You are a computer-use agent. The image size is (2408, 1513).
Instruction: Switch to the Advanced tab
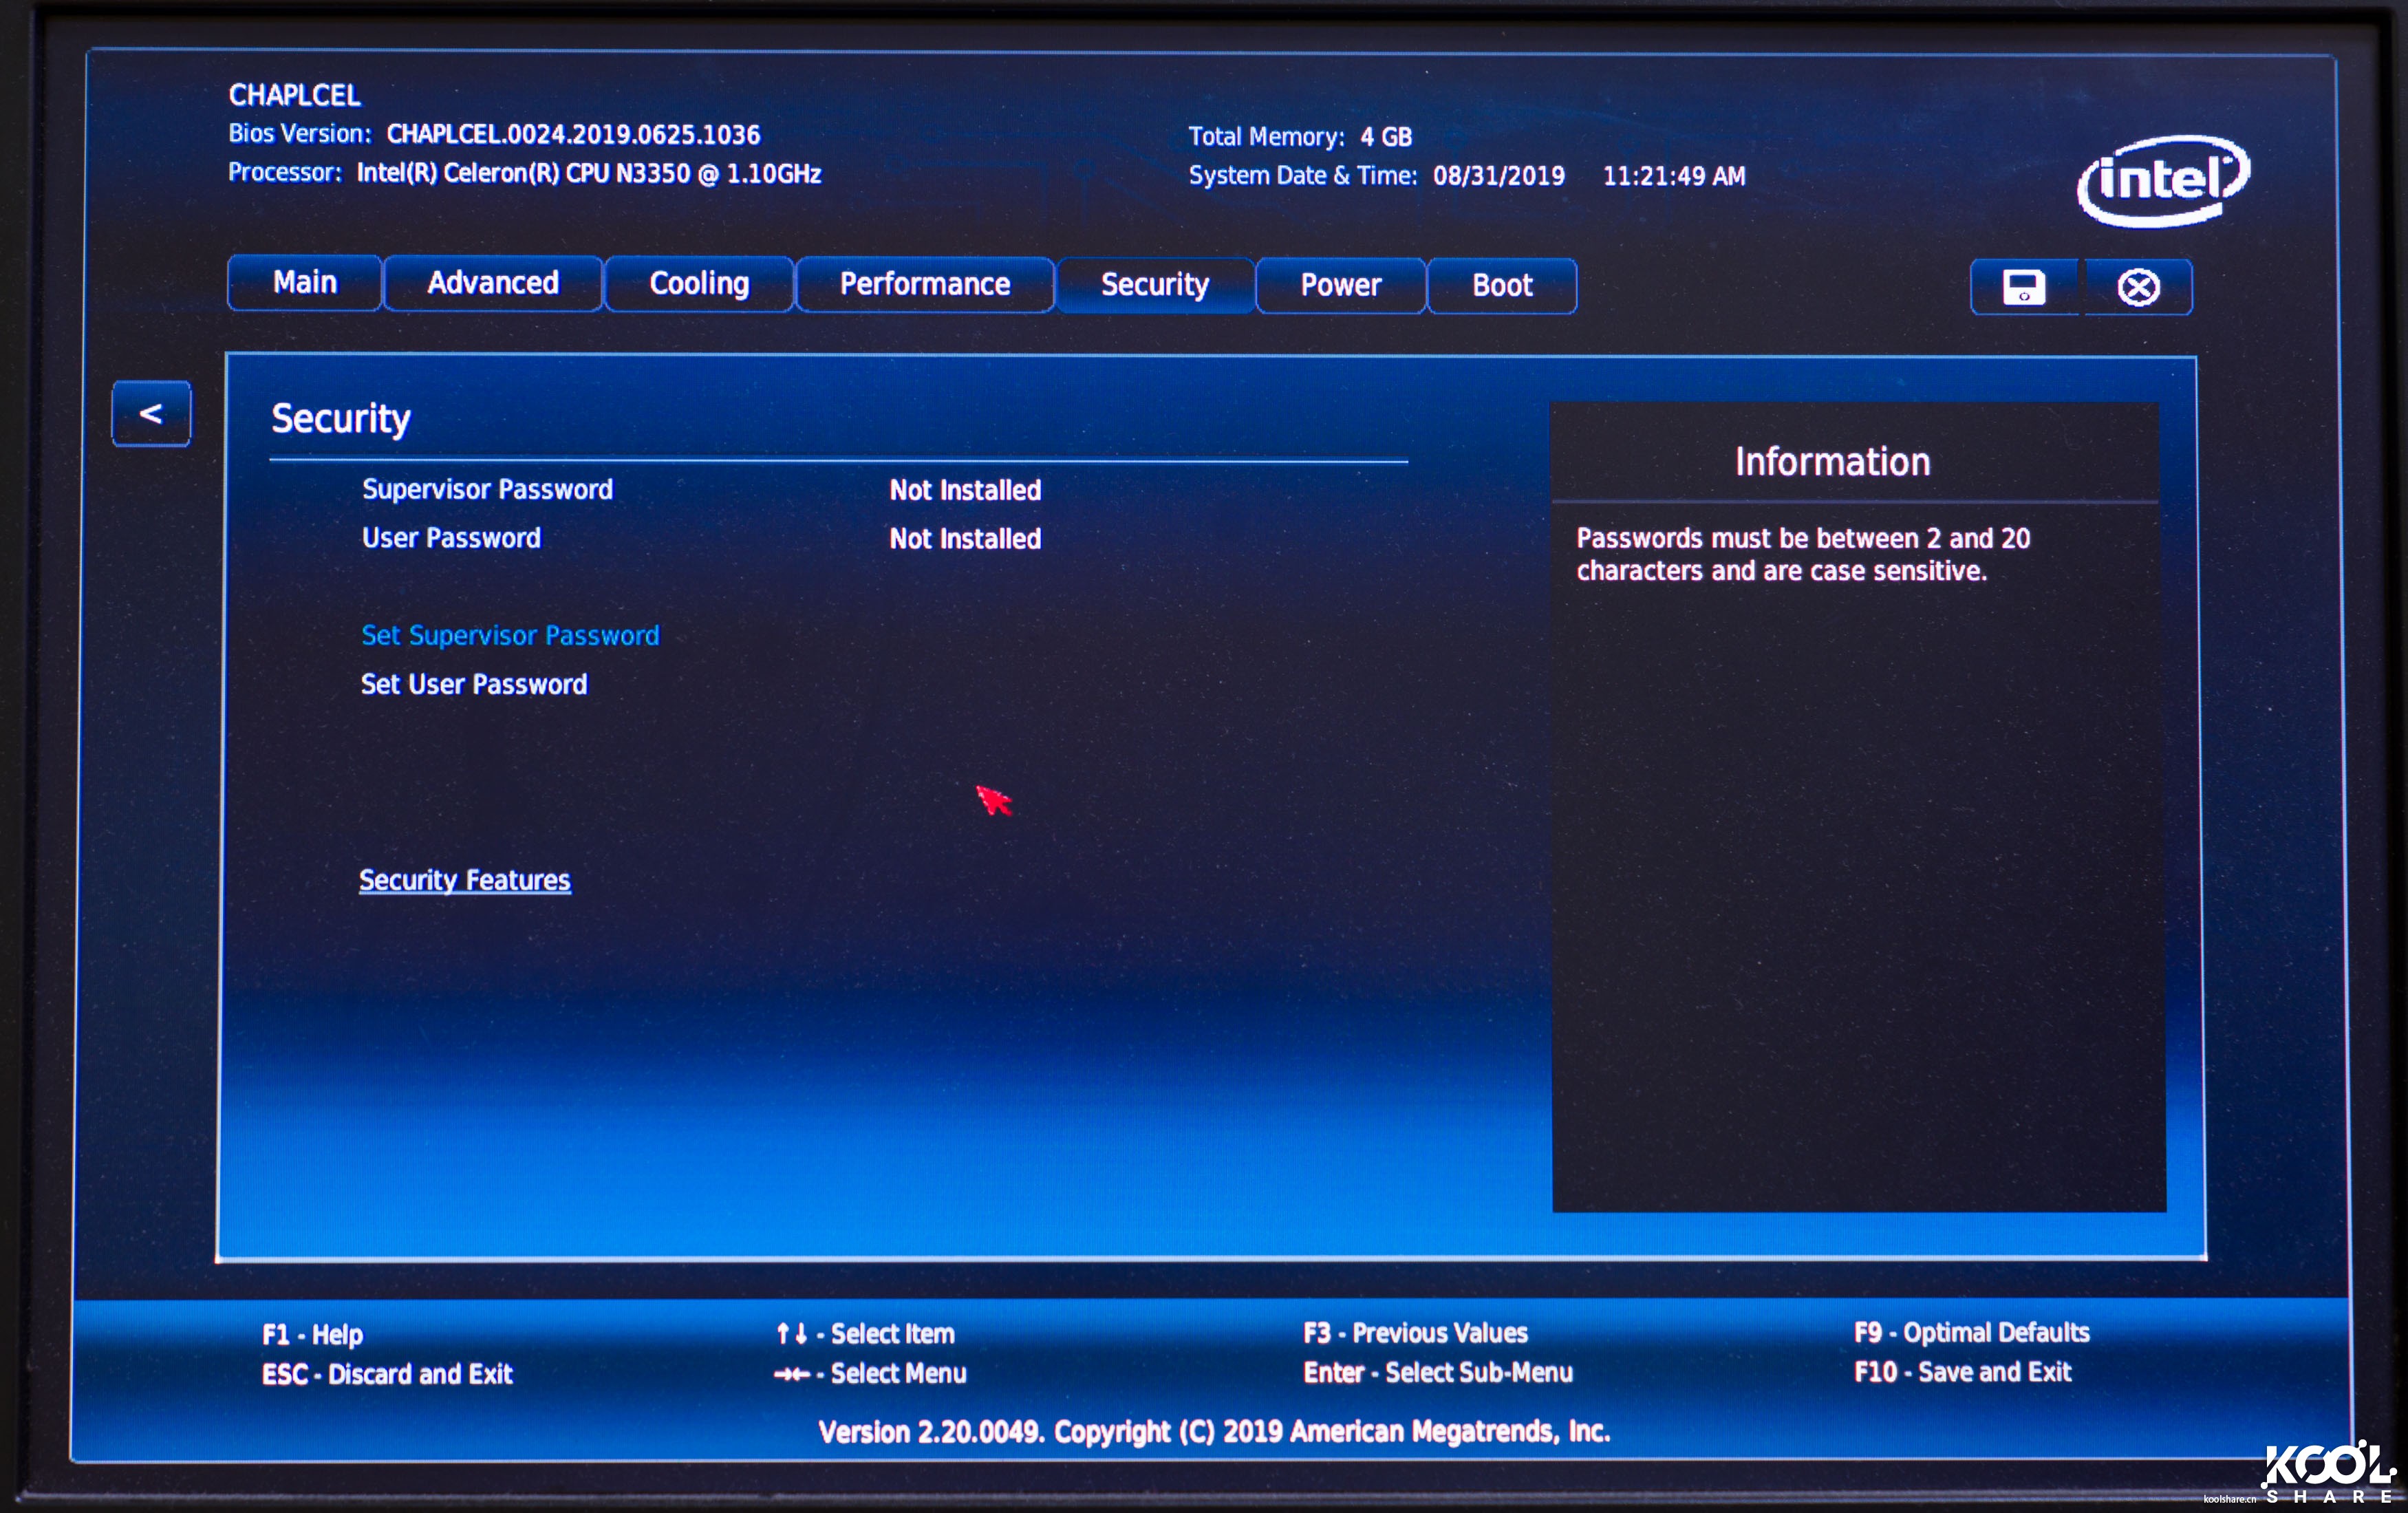point(493,284)
